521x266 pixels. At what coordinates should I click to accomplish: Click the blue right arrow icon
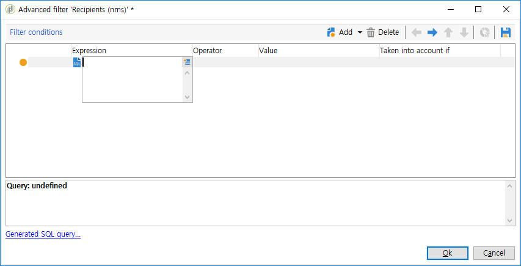[x=432, y=32]
